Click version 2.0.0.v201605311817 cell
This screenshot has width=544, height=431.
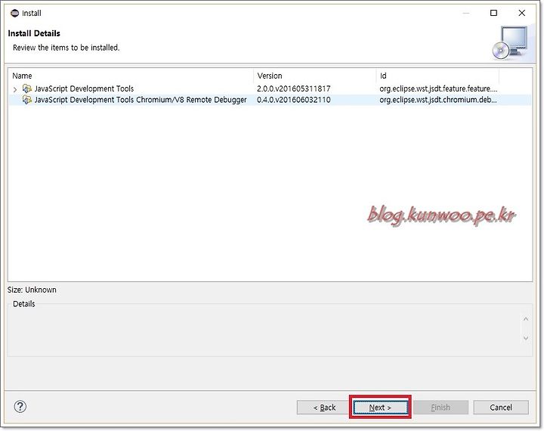[293, 88]
